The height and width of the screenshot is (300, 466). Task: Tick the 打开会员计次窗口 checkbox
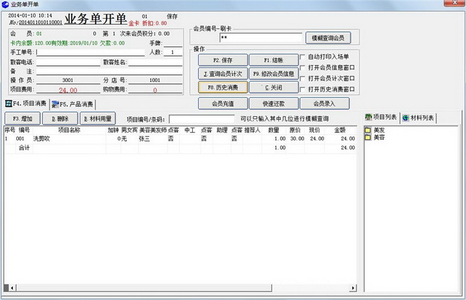point(303,78)
